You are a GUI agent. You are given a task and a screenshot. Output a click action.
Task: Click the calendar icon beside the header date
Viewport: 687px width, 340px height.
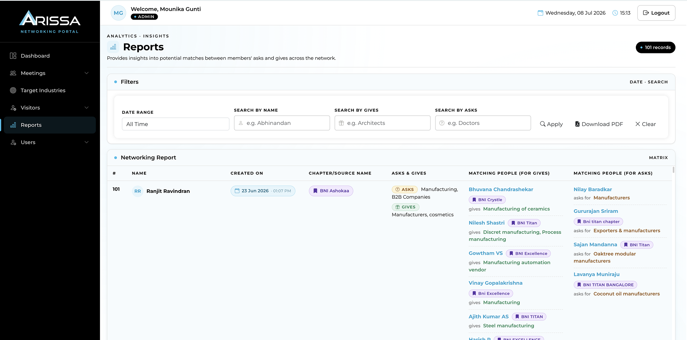(540, 13)
